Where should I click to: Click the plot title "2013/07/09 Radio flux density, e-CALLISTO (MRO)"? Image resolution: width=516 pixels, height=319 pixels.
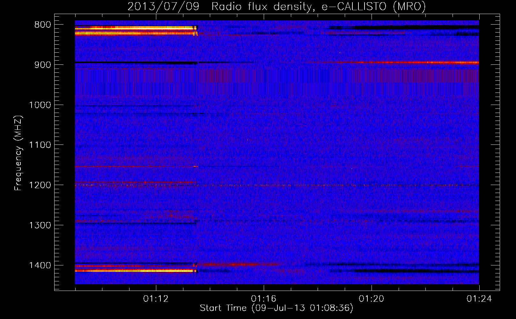(276, 6)
